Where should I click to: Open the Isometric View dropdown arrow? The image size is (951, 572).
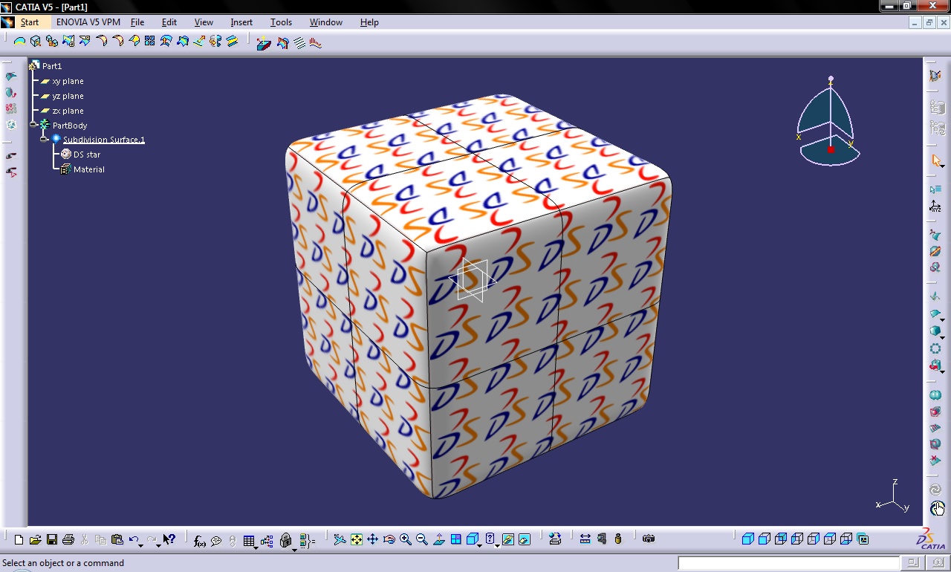480,545
